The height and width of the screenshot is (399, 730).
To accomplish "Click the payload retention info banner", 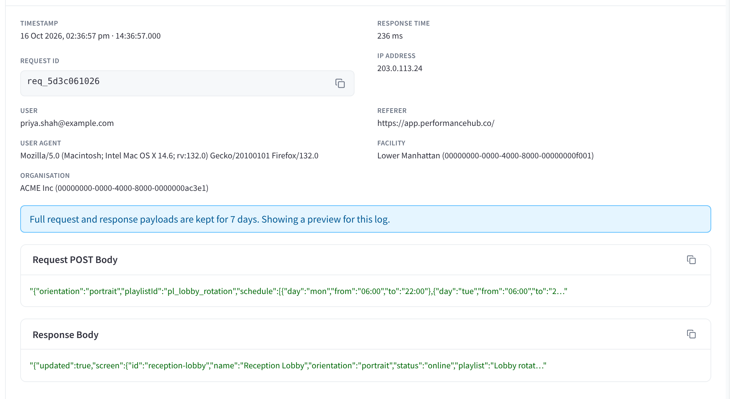I will [365, 219].
